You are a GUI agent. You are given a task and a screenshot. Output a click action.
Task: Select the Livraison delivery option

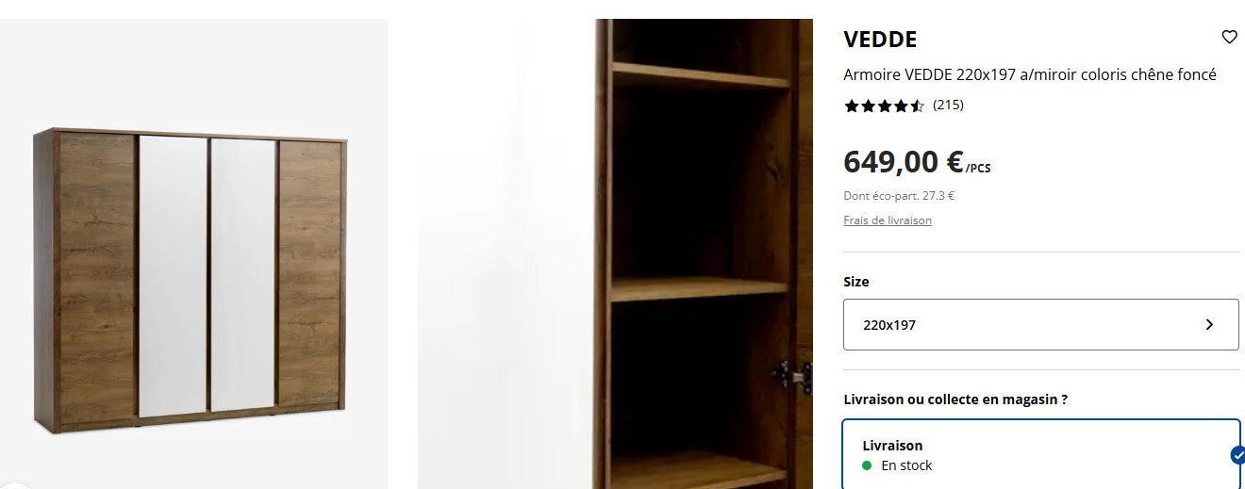click(1041, 455)
